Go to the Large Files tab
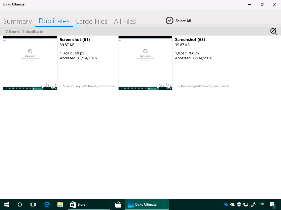The image size is (281, 210). click(x=92, y=21)
